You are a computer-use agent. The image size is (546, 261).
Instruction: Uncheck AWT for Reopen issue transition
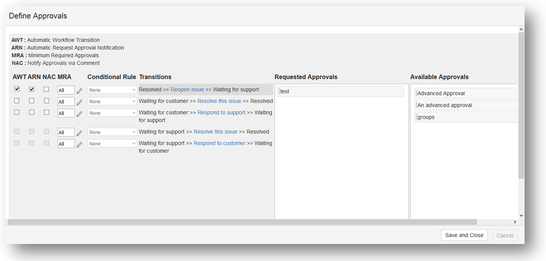pyautogui.click(x=17, y=89)
